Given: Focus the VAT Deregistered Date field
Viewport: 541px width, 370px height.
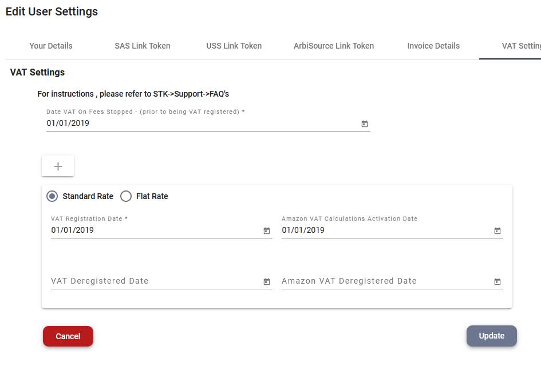Looking at the screenshot, I should (x=156, y=281).
